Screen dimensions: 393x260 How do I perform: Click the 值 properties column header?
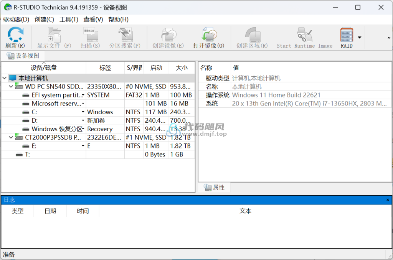pos(311,68)
